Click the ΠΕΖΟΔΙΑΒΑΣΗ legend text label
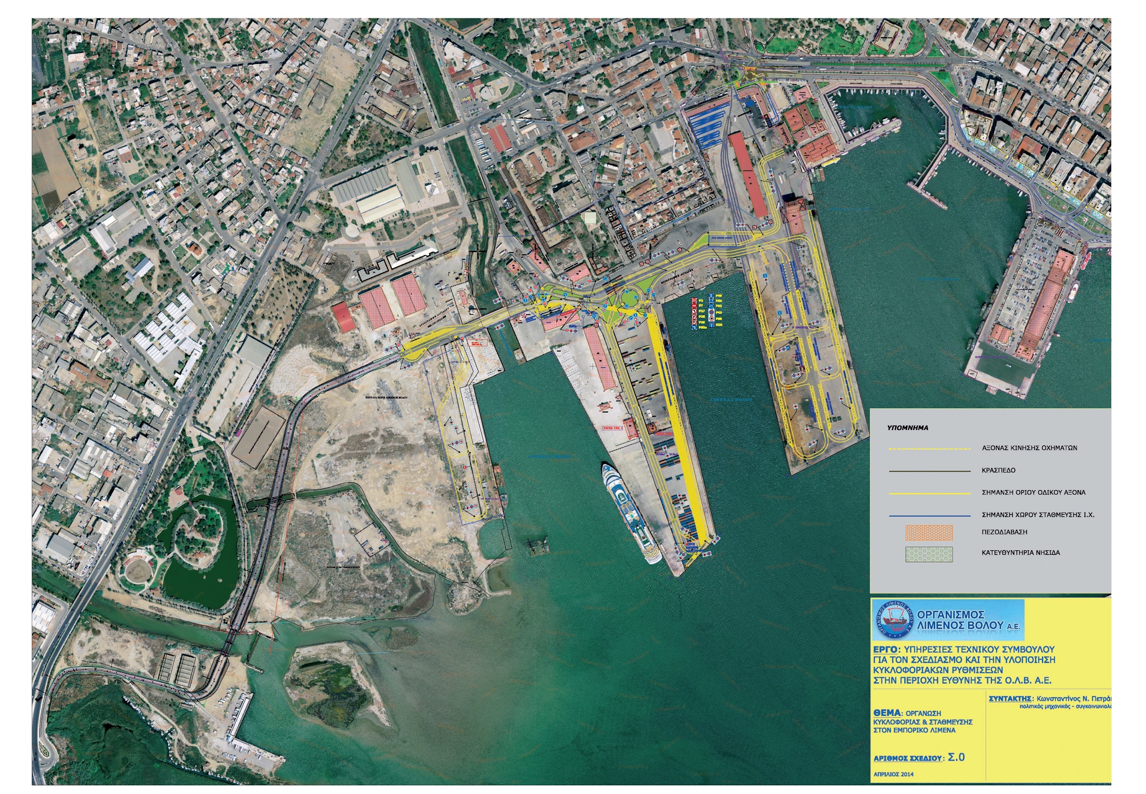 [x=1004, y=532]
